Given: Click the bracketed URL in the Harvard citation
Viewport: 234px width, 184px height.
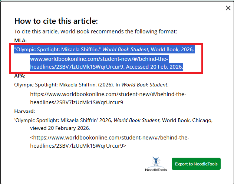Looking at the screenshot, I should pos(109,138).
